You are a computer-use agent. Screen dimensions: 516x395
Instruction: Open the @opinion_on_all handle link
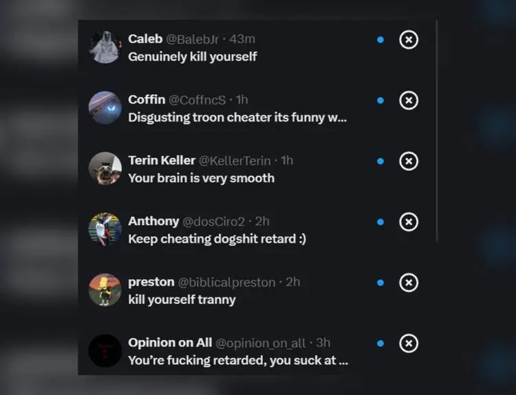tap(260, 343)
